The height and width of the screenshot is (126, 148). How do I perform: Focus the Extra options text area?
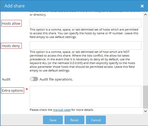(85, 97)
